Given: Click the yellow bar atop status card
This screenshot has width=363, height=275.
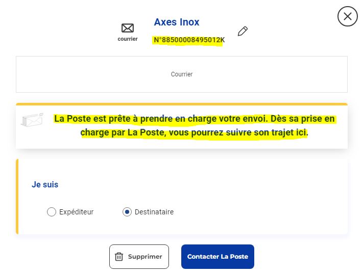Looking at the screenshot, I should tap(182, 104).
